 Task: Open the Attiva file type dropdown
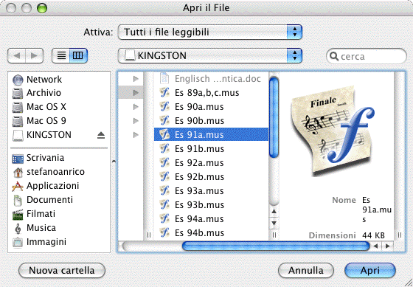pos(210,32)
